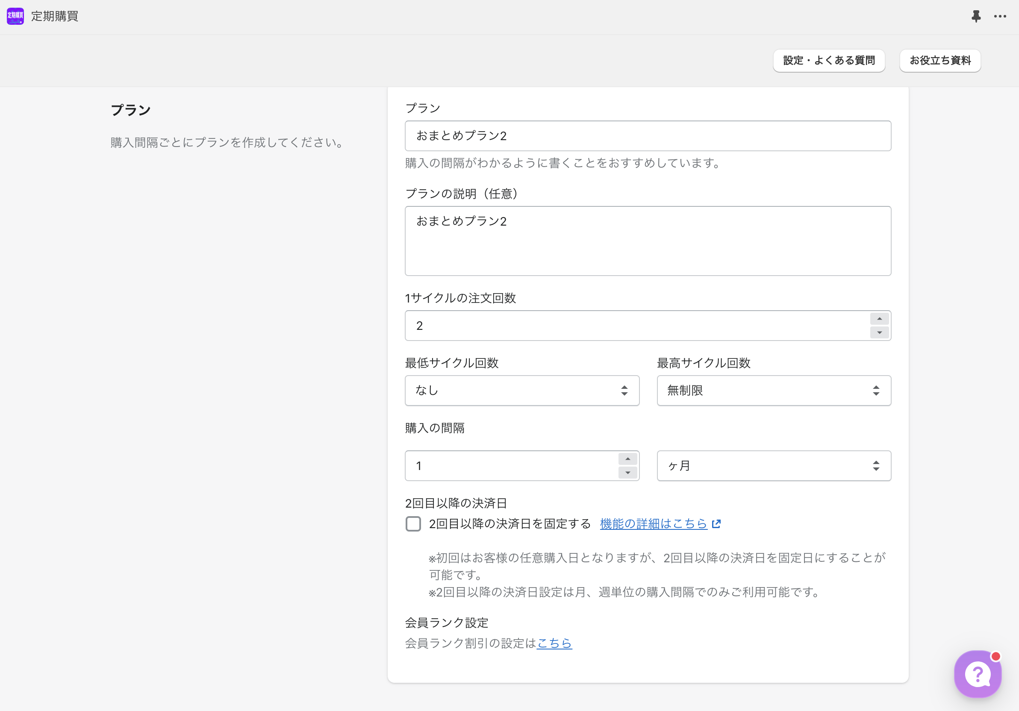Click external link icon beside 機能の詳細はこちら

tap(716, 524)
